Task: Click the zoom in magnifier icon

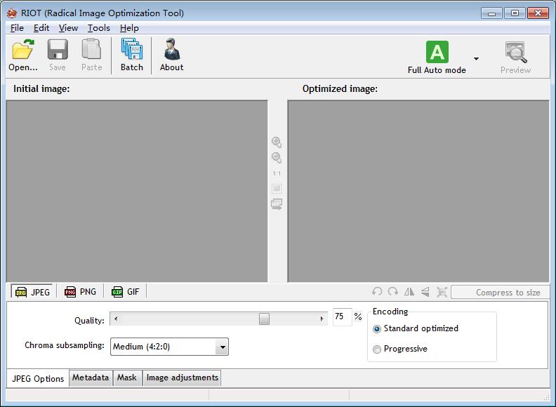Action: click(277, 142)
